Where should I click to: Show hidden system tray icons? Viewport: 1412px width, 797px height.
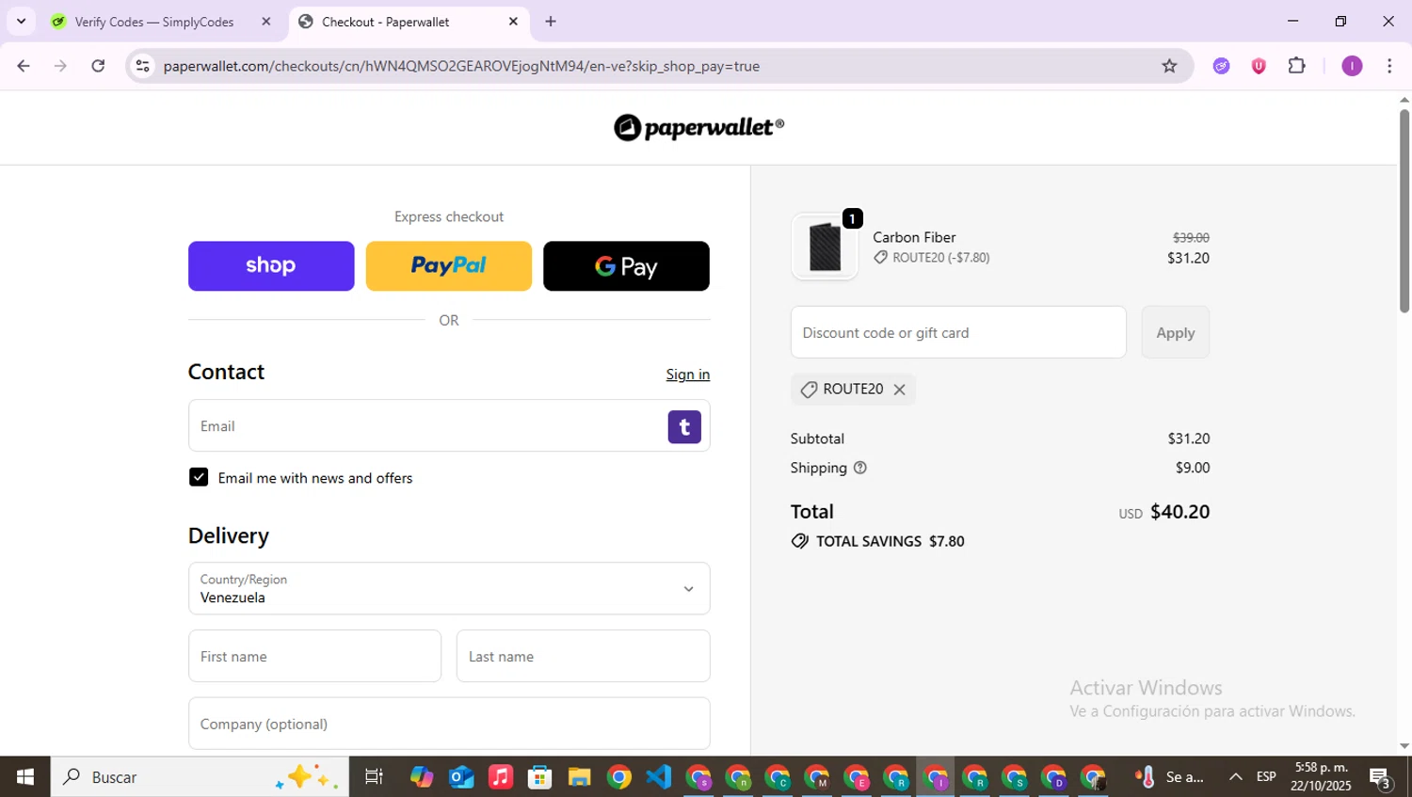click(x=1235, y=777)
